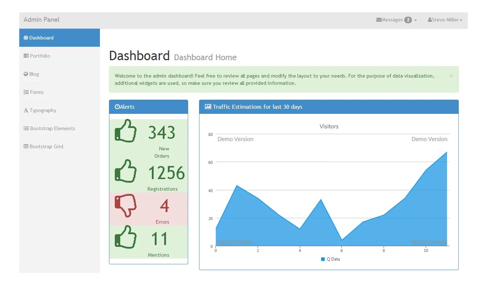Click the Mentions label text
Viewport: 494px width, 290px height.
[x=158, y=255]
